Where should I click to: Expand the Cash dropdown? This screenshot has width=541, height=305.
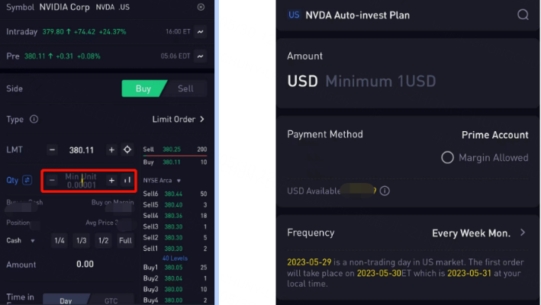coord(21,240)
